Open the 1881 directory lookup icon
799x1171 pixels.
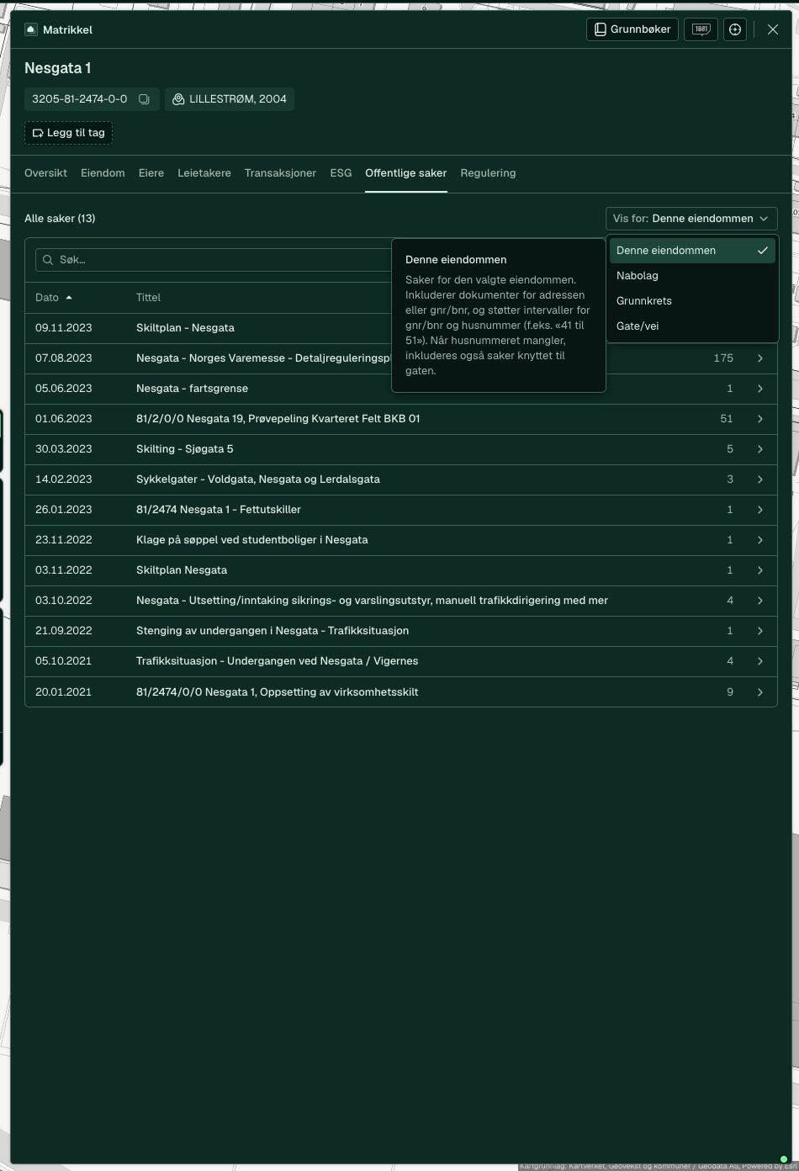pos(701,29)
